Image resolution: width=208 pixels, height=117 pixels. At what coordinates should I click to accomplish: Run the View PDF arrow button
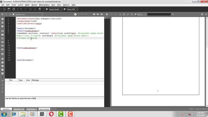pyautogui.click(x=65, y=9)
